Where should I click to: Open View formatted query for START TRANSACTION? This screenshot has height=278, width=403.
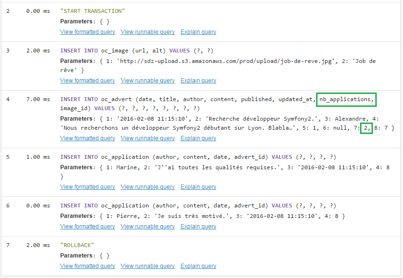click(x=87, y=32)
